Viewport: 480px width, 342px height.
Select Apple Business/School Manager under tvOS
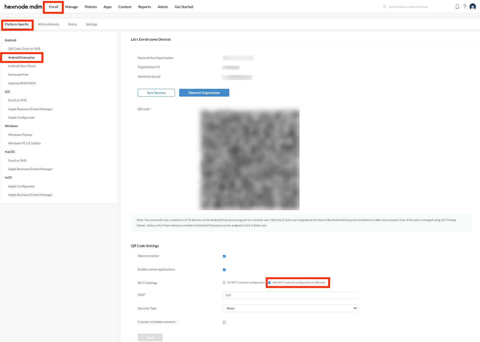(x=31, y=195)
